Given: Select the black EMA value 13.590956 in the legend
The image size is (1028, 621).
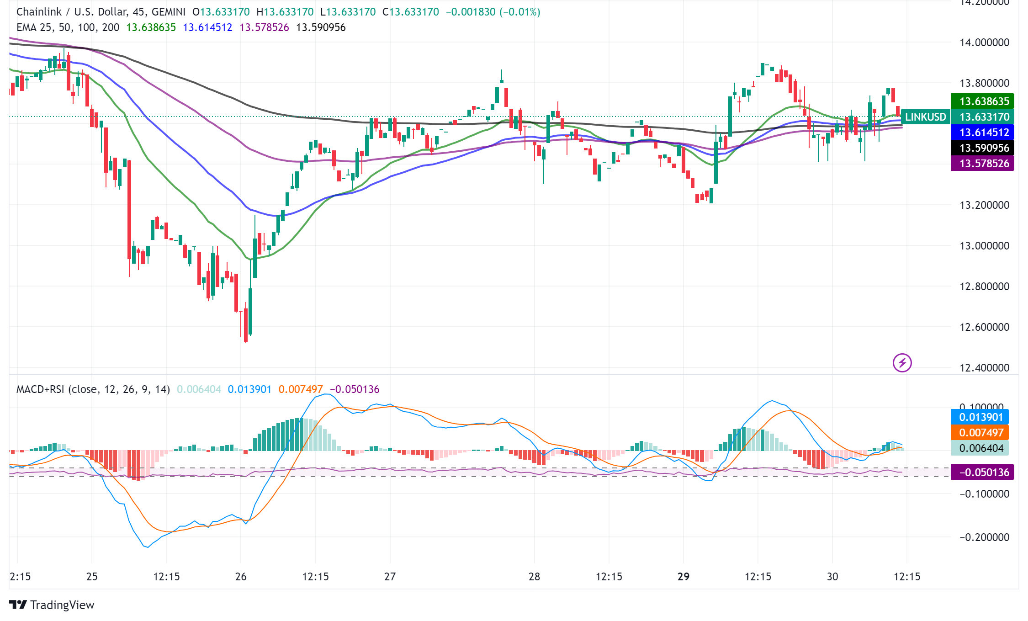Looking at the screenshot, I should [x=321, y=27].
